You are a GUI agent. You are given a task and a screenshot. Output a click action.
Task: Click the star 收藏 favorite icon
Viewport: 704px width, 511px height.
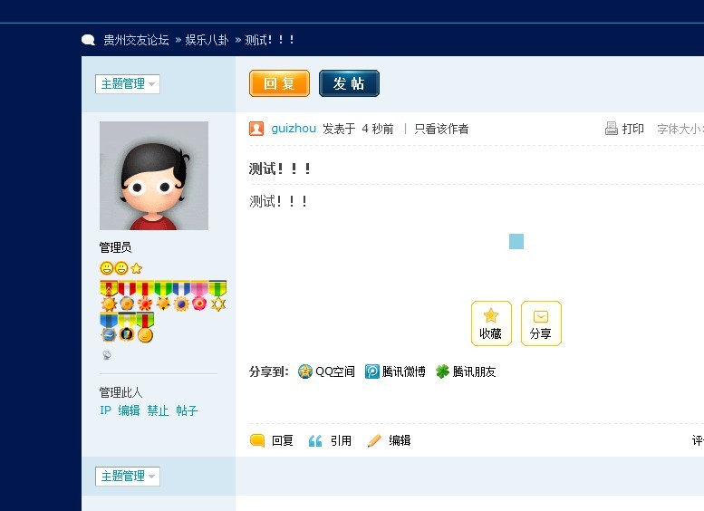click(x=491, y=315)
